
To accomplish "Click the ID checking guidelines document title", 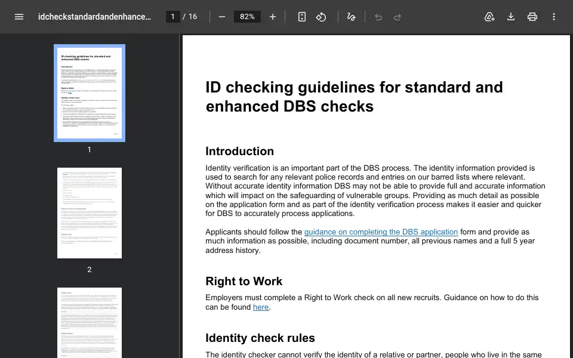I will click(354, 97).
